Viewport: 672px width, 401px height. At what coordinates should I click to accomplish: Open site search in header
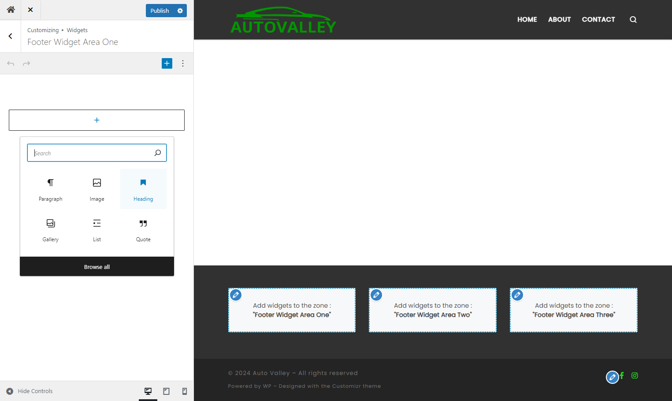633,19
